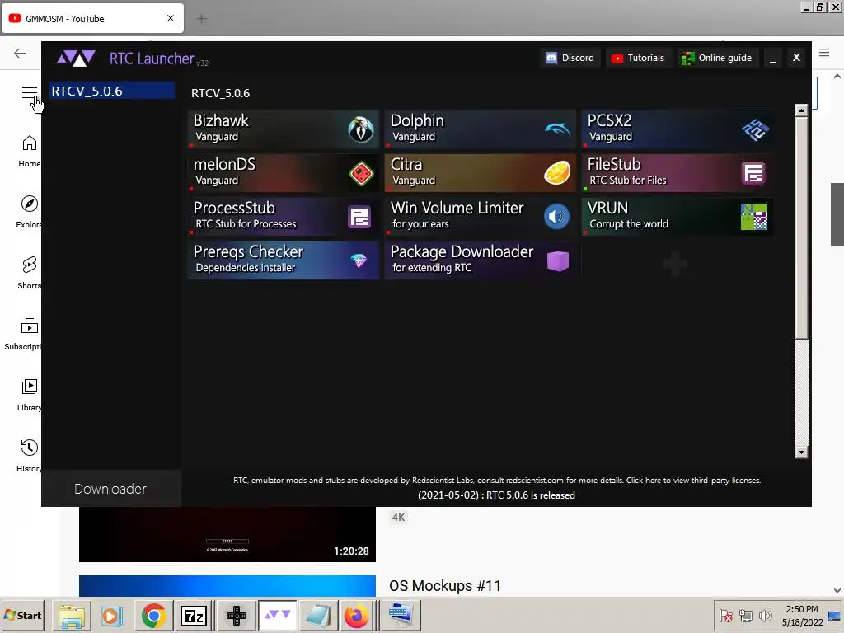This screenshot has height=633, width=844.
Task: Open Firefox from taskbar
Action: pos(357,616)
